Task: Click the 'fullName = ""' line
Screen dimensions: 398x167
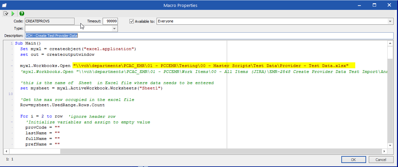Action: click(x=43, y=139)
